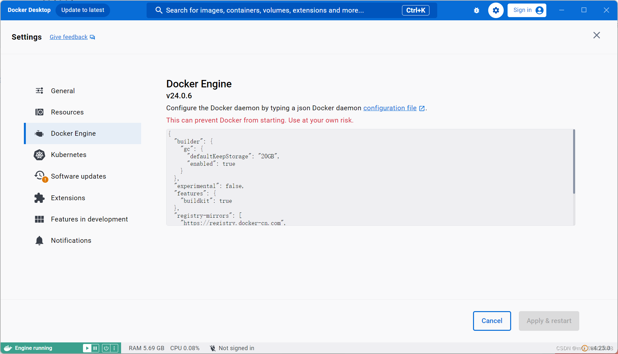Viewport: 618px width, 354px height.
Task: Close the Settings panel with X
Action: 597,35
